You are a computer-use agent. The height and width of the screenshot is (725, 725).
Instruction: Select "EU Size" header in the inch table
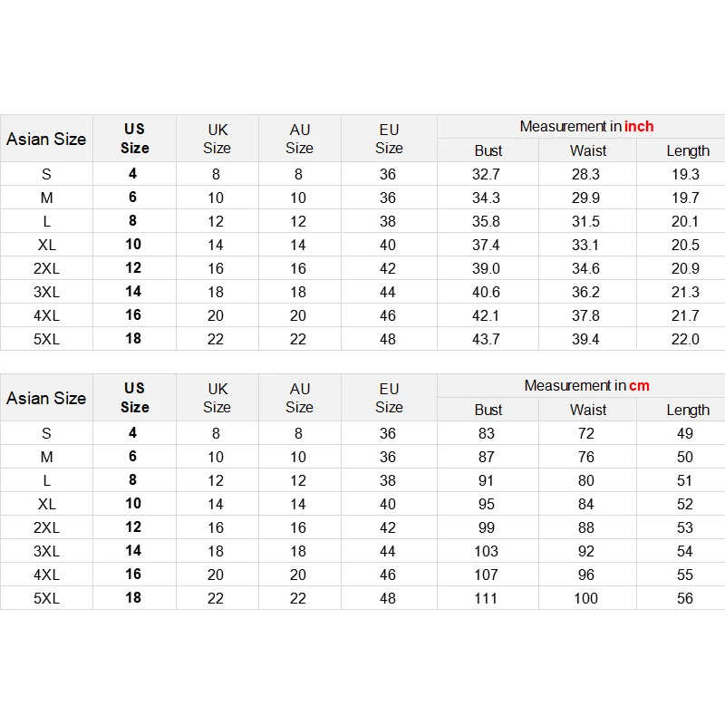389,139
